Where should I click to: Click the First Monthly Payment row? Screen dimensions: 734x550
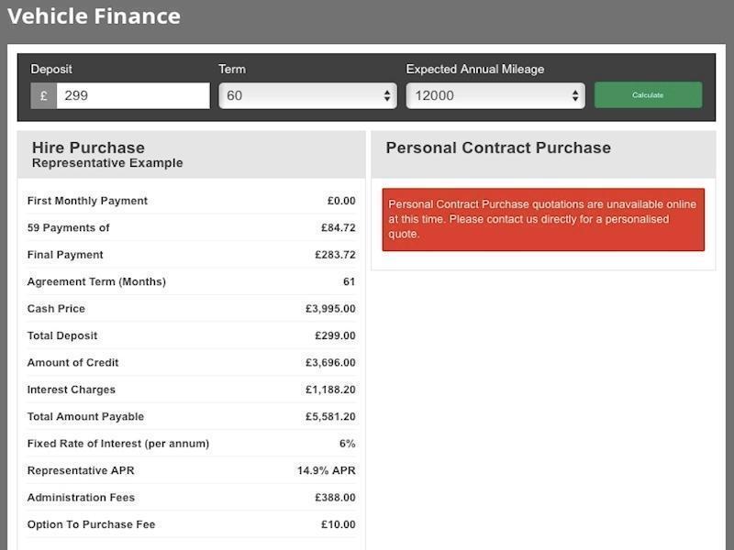(191, 201)
